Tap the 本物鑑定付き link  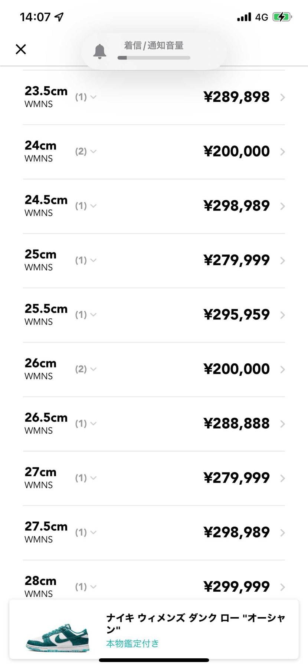132,643
